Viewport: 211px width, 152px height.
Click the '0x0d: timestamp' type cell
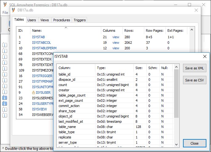pos(109,121)
